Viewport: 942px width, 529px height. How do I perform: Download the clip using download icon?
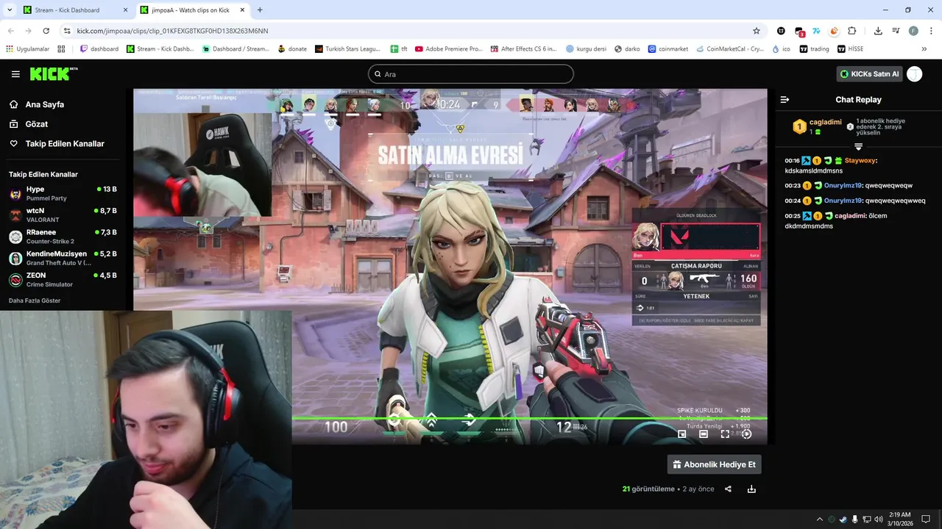[751, 489]
